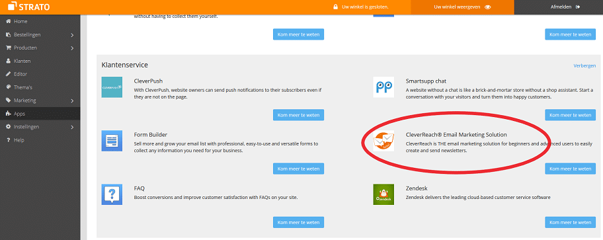Click the lock icon in top bar
This screenshot has width=603, height=240.
pyautogui.click(x=335, y=7)
